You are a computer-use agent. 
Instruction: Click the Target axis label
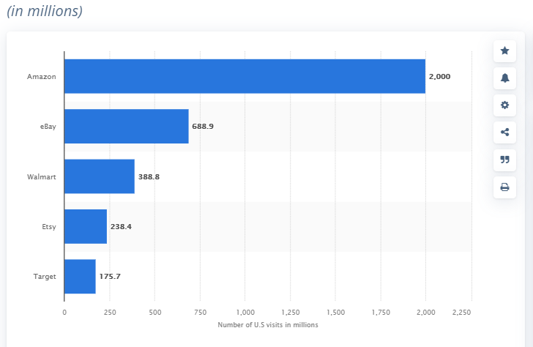coord(45,276)
